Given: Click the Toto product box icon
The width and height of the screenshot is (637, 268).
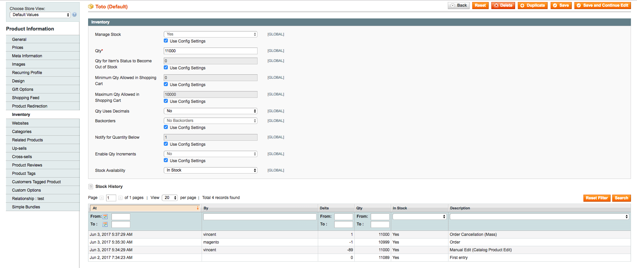Looking at the screenshot, I should point(91,6).
